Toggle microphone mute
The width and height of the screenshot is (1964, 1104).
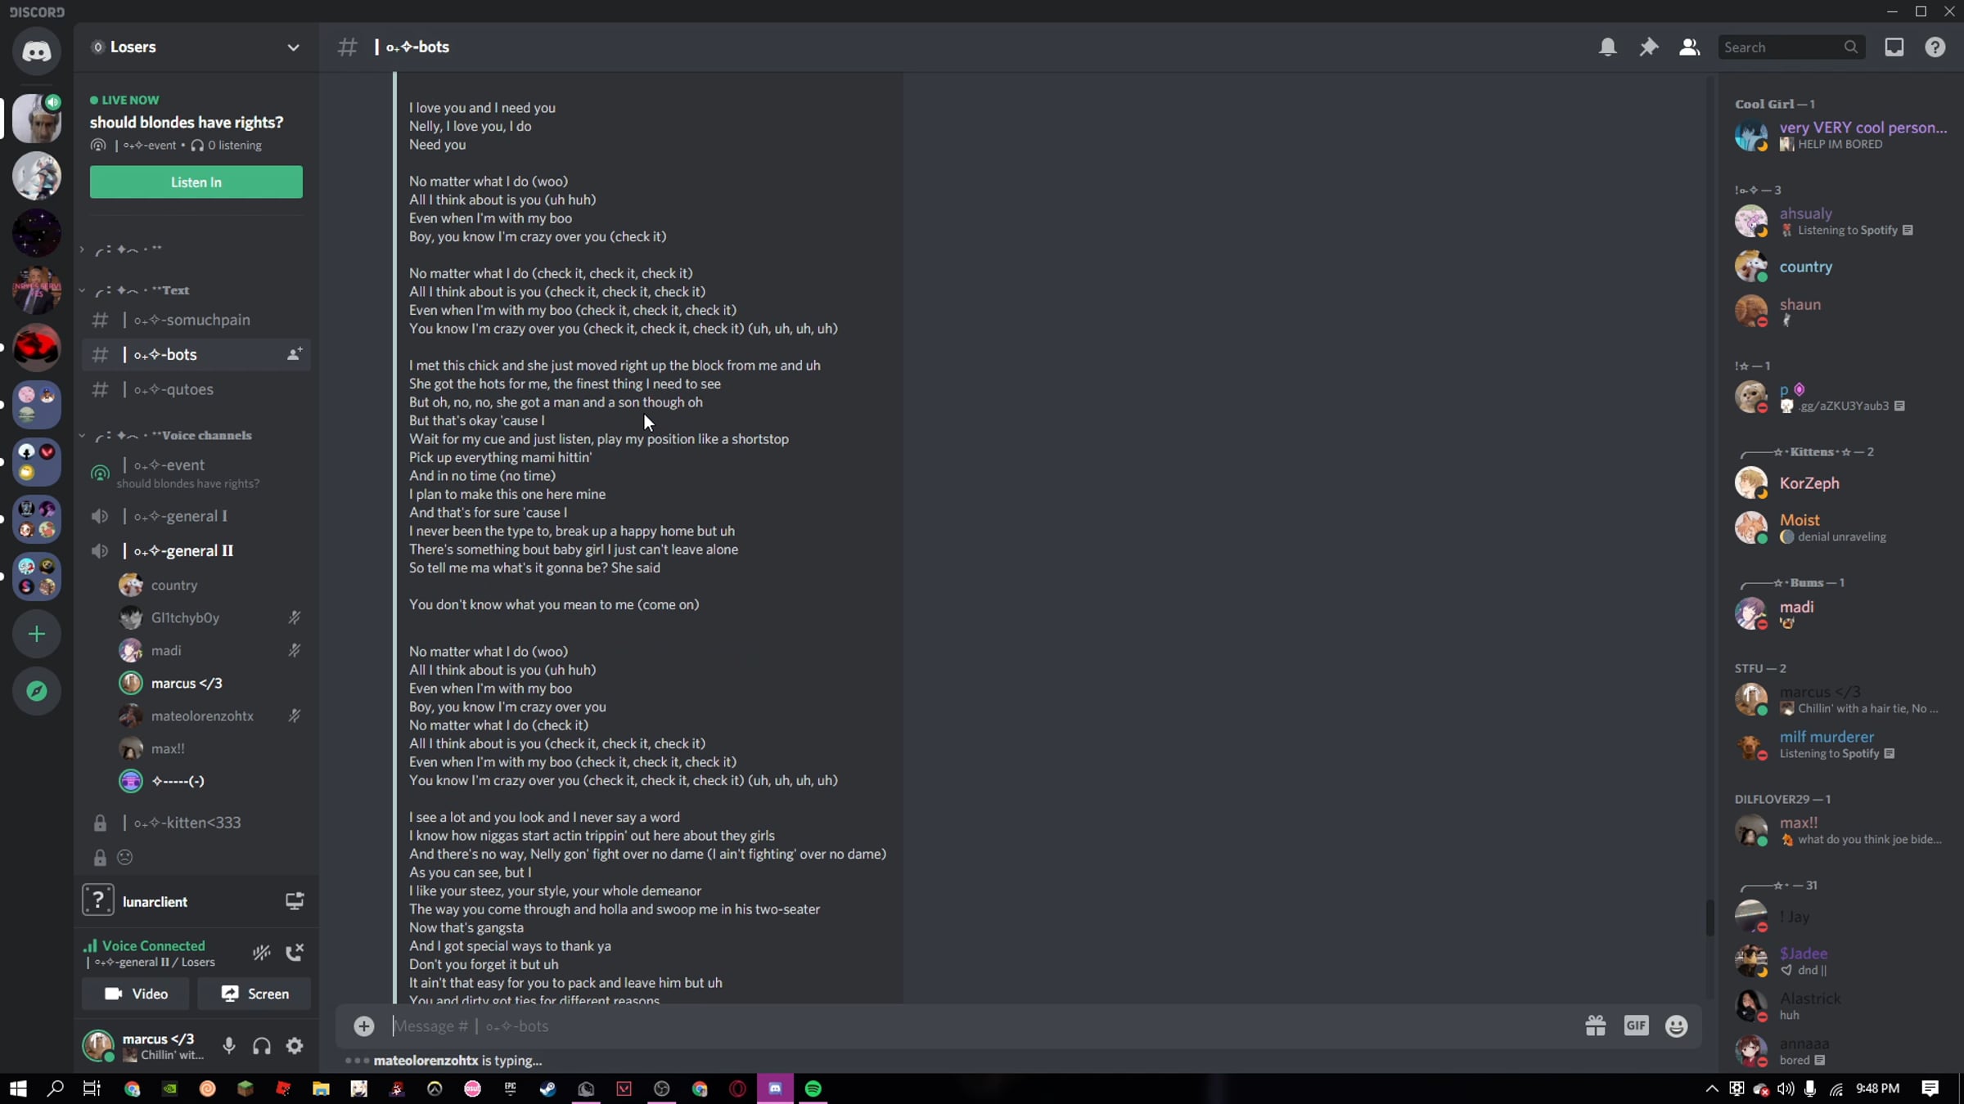pos(229,1045)
